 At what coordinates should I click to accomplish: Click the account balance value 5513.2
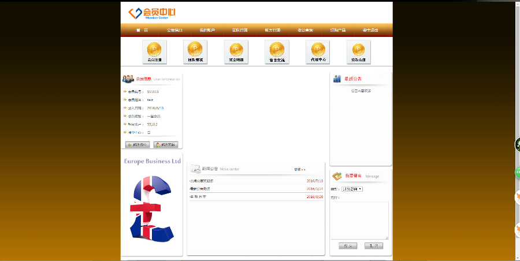pyautogui.click(x=152, y=124)
